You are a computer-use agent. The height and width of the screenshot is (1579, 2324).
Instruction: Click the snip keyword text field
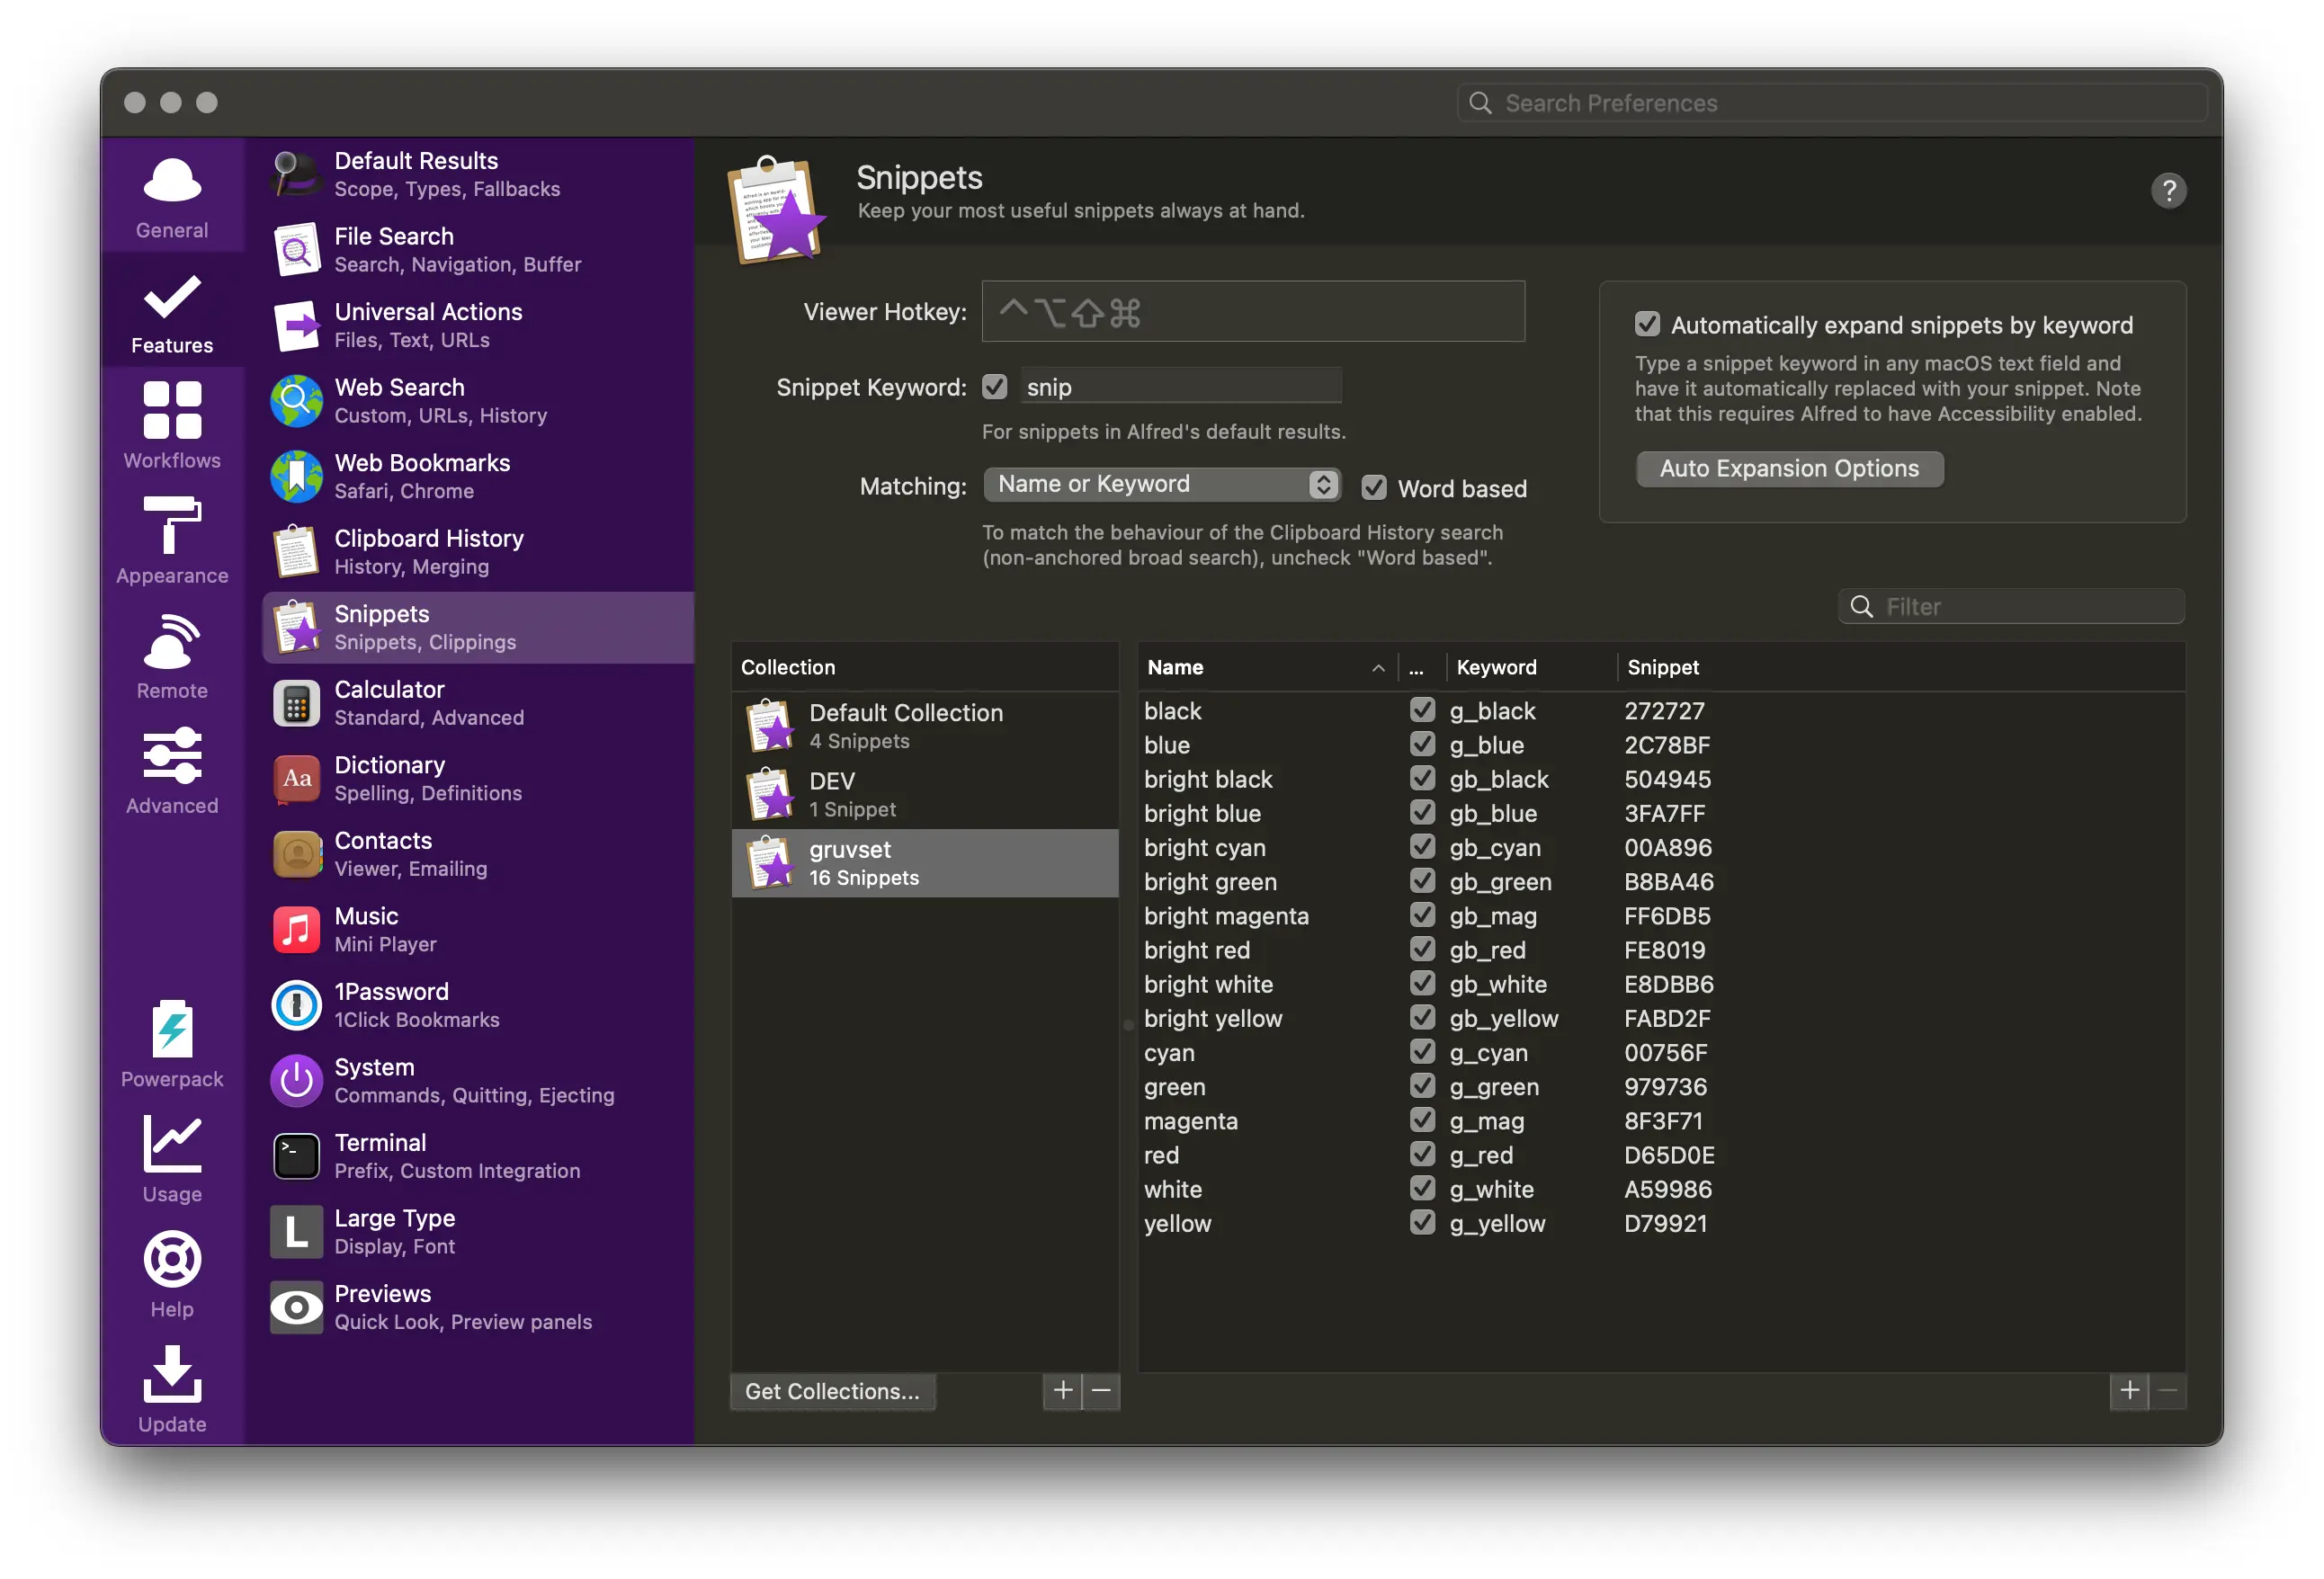coord(1181,386)
